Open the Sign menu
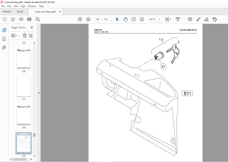 tap(23, 6)
